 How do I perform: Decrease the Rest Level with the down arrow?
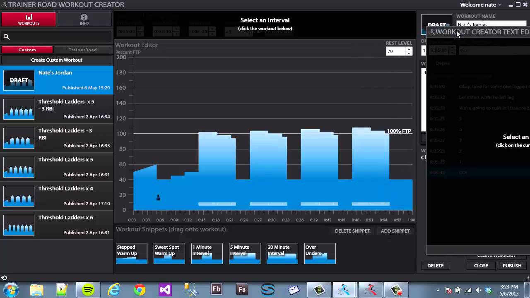[x=409, y=53]
